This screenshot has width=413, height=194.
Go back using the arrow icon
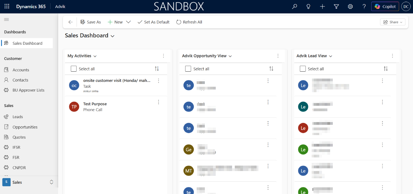[x=70, y=22]
